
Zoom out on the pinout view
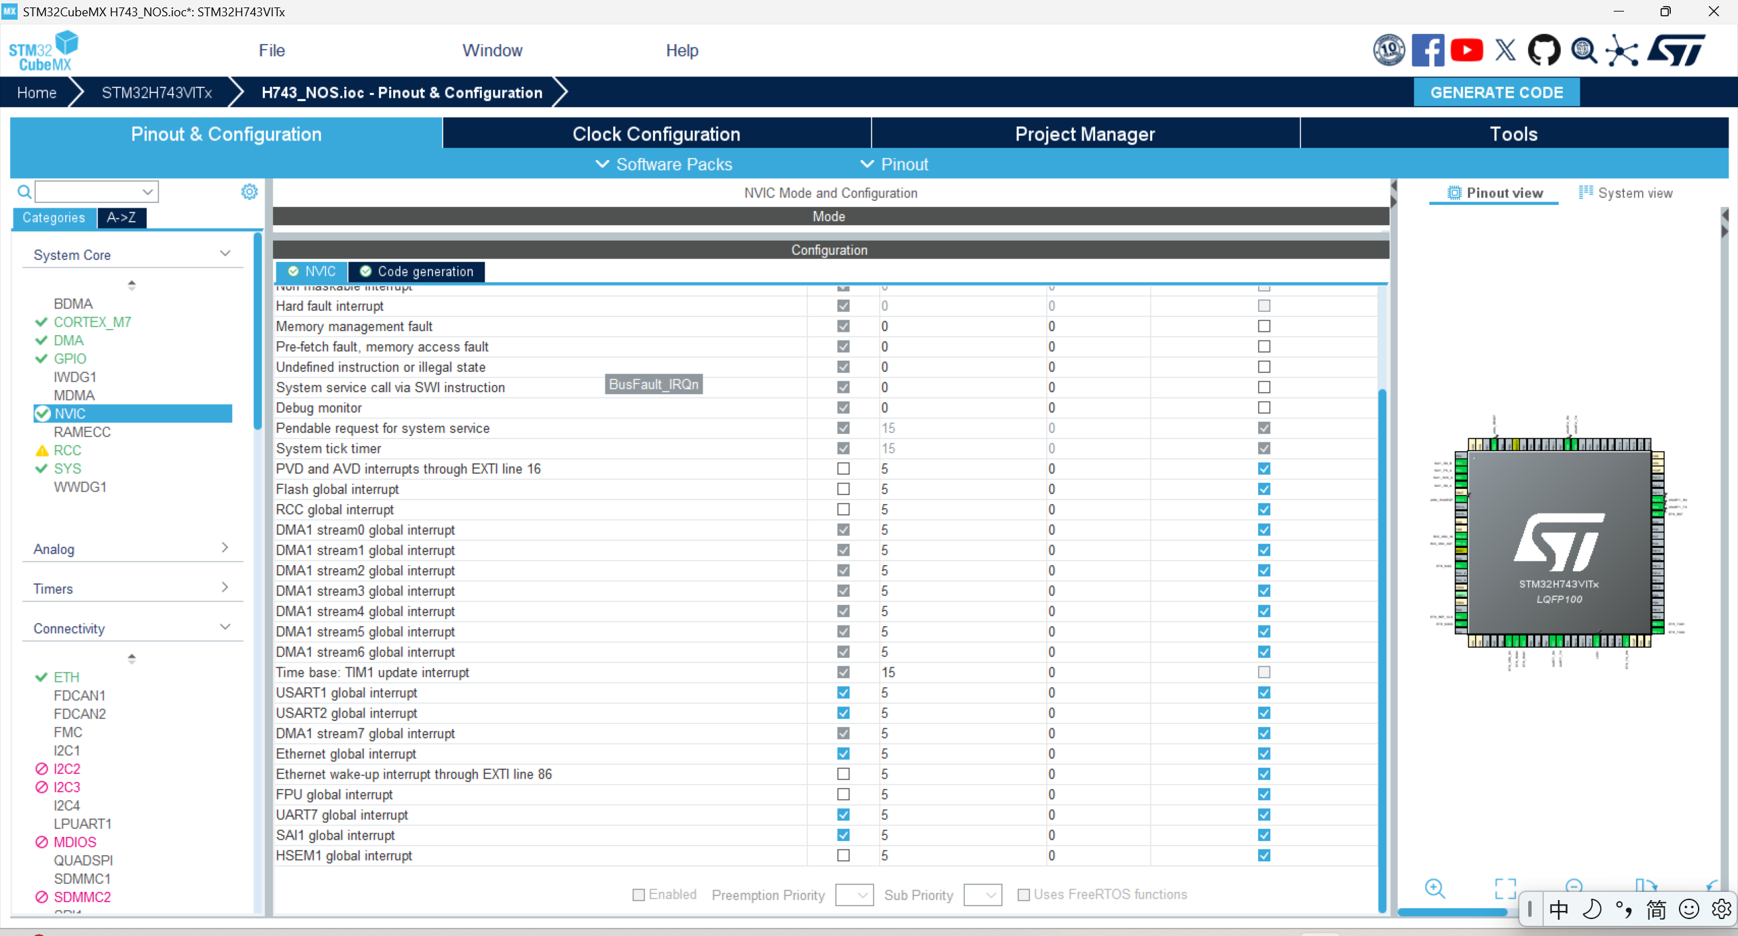point(1574,885)
